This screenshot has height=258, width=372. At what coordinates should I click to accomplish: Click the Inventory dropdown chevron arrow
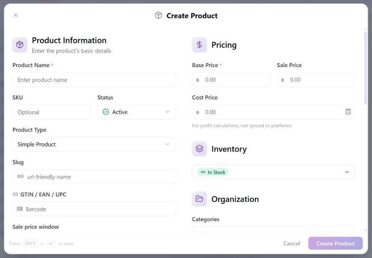tap(347, 172)
